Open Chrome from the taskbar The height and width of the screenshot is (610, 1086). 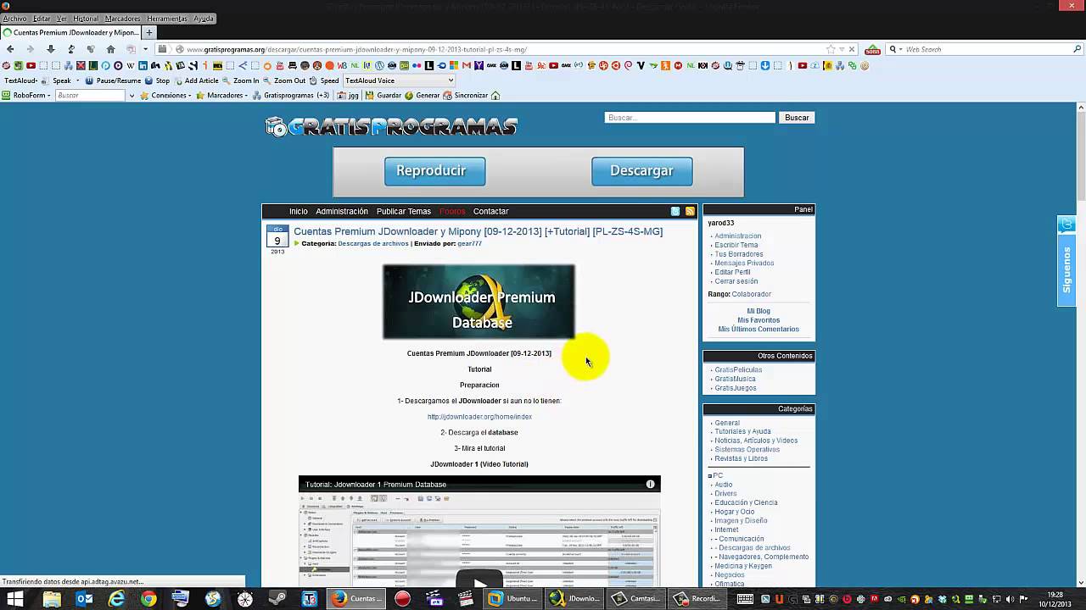[148, 599]
